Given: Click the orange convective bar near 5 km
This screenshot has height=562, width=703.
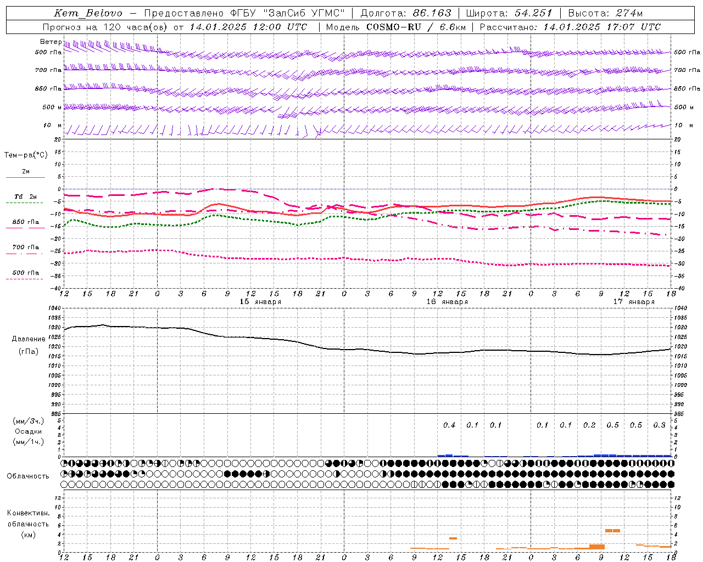Looking at the screenshot, I should [x=612, y=531].
